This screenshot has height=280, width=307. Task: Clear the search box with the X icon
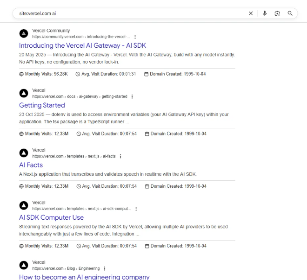[251, 13]
